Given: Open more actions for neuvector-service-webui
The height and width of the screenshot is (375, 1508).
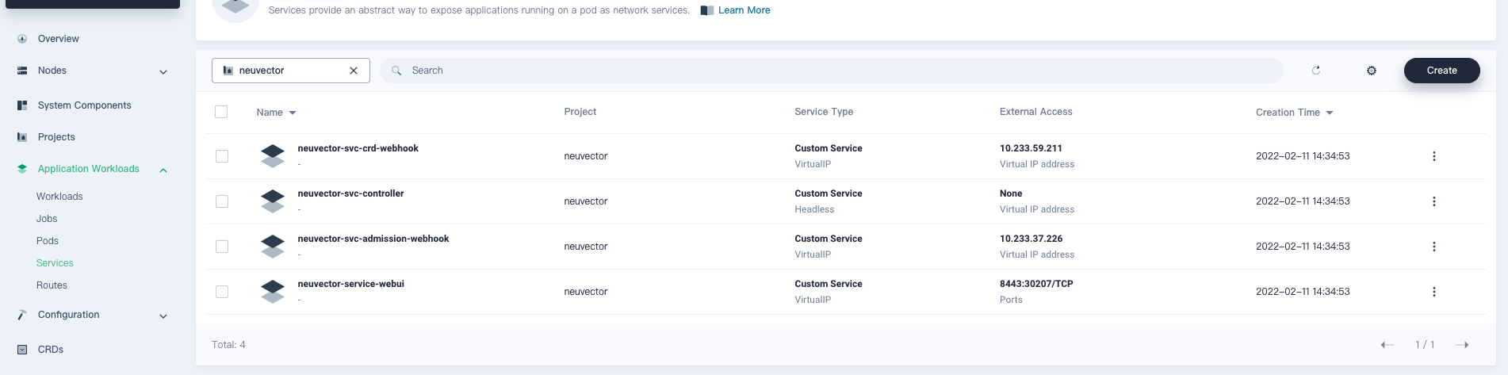Looking at the screenshot, I should coord(1433,292).
